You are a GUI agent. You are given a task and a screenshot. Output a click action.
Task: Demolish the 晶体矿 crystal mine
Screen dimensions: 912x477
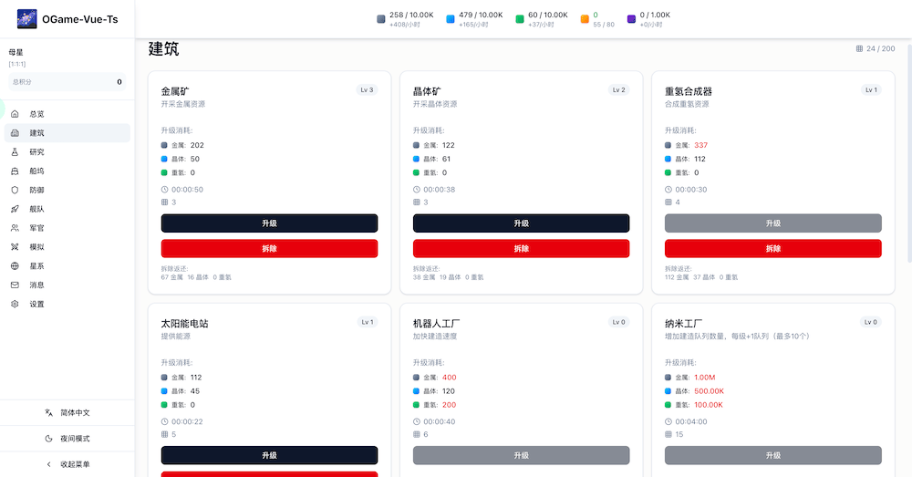521,249
